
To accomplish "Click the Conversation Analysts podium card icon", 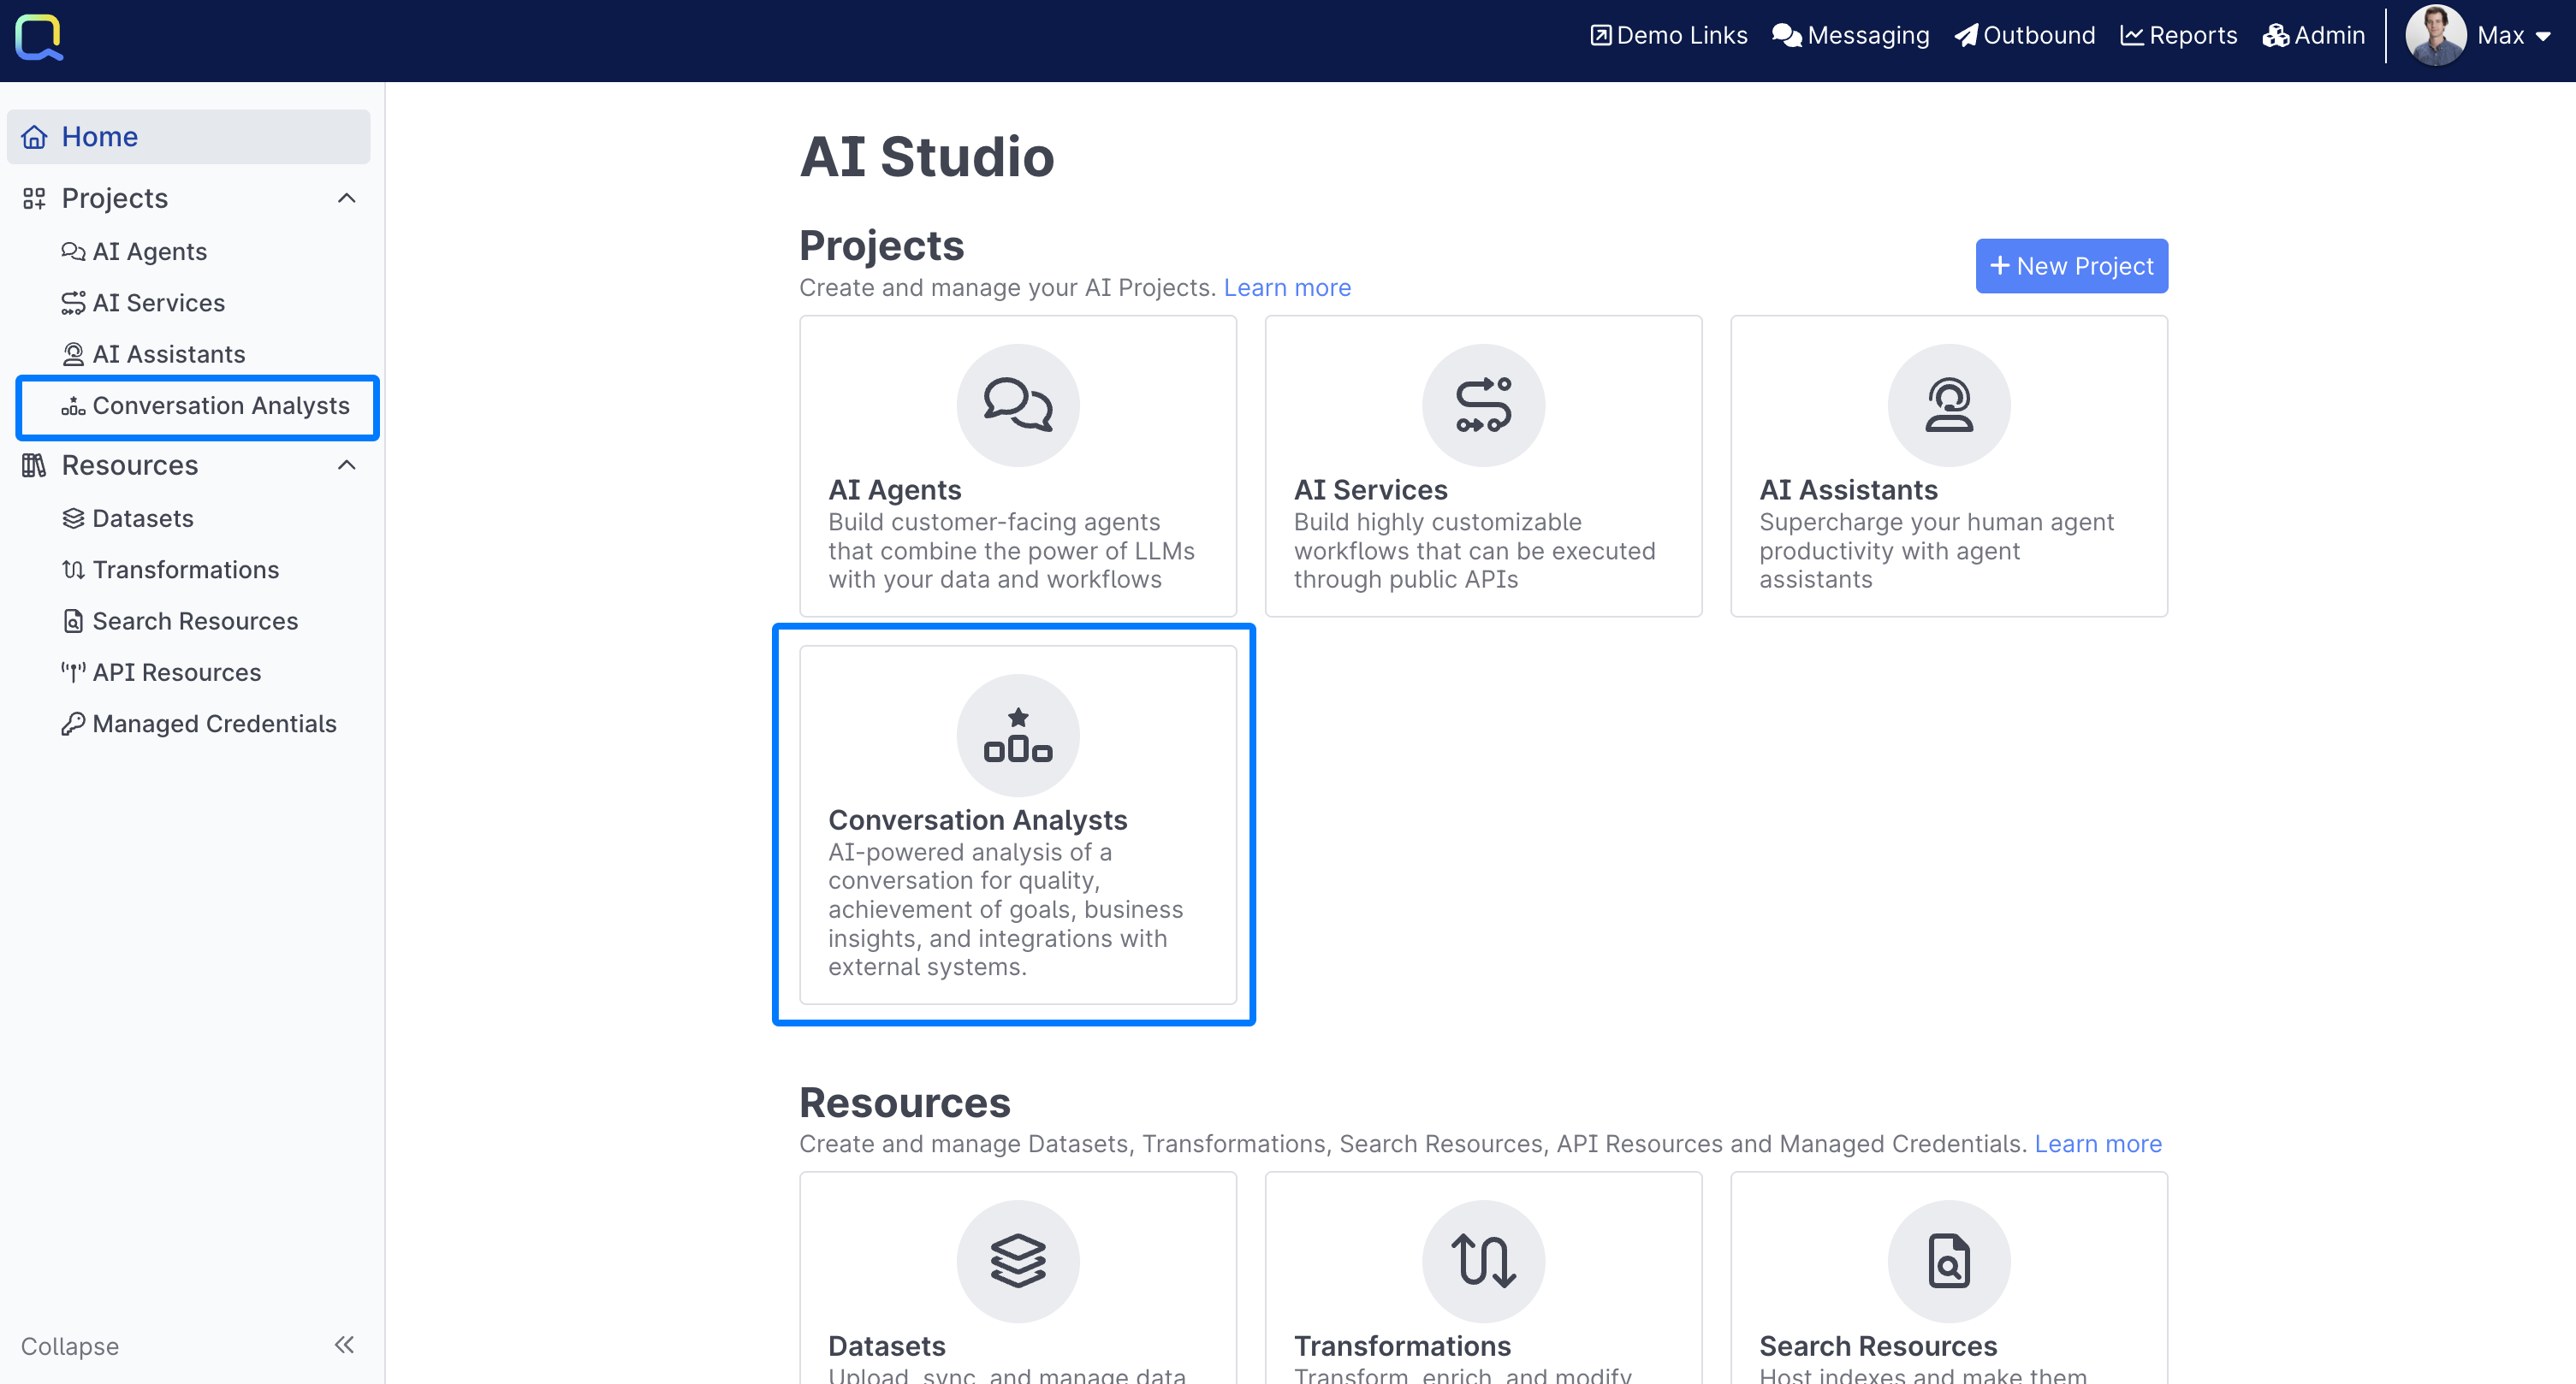I will click(1017, 735).
